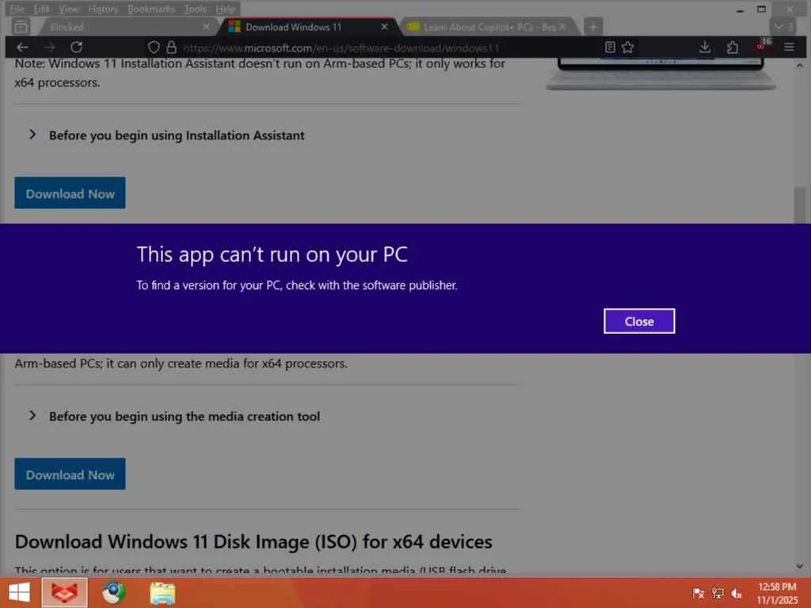This screenshot has width=811, height=608.
Task: Minimize the browser window
Action: coord(741,9)
